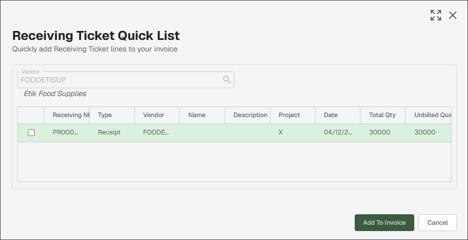Viewport: 468px width, 240px height.
Task: Select the Receipt type cell in row
Action: tap(112, 133)
